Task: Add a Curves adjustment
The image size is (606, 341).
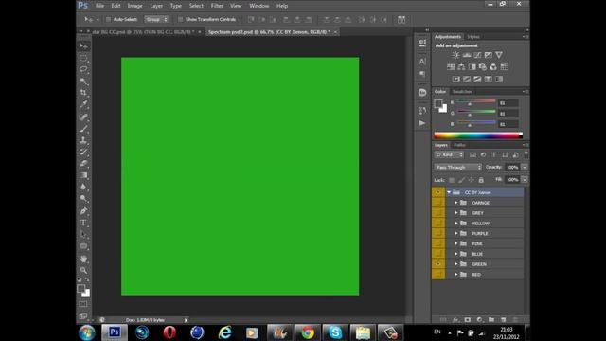Action: tap(477, 55)
